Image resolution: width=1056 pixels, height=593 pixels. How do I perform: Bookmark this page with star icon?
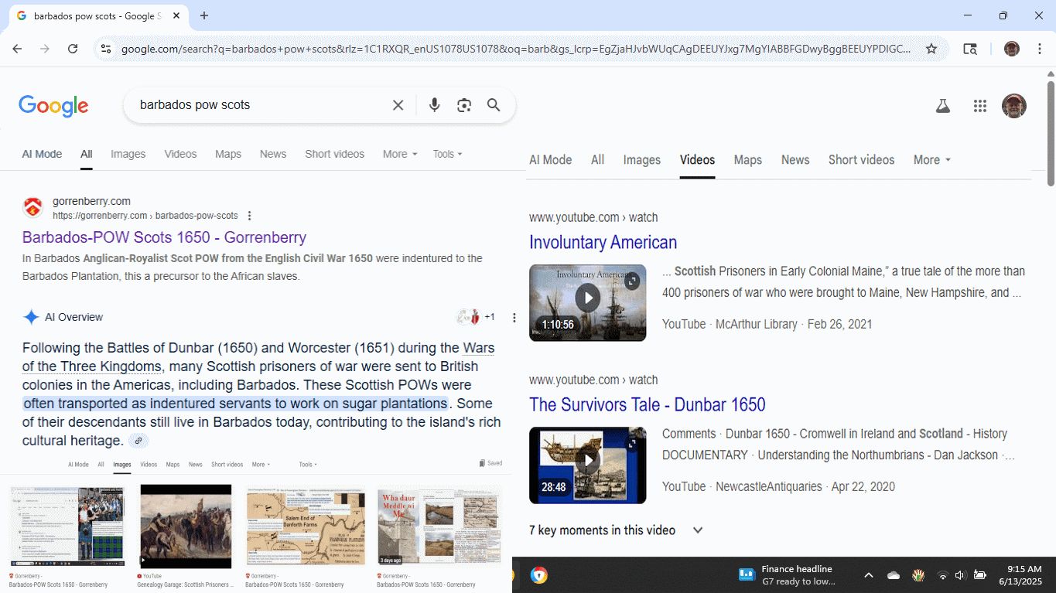[931, 49]
